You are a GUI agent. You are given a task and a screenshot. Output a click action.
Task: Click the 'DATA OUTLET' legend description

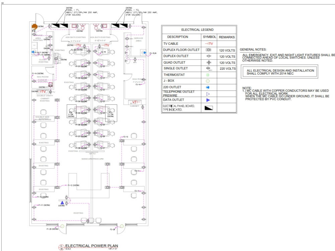[174, 100]
